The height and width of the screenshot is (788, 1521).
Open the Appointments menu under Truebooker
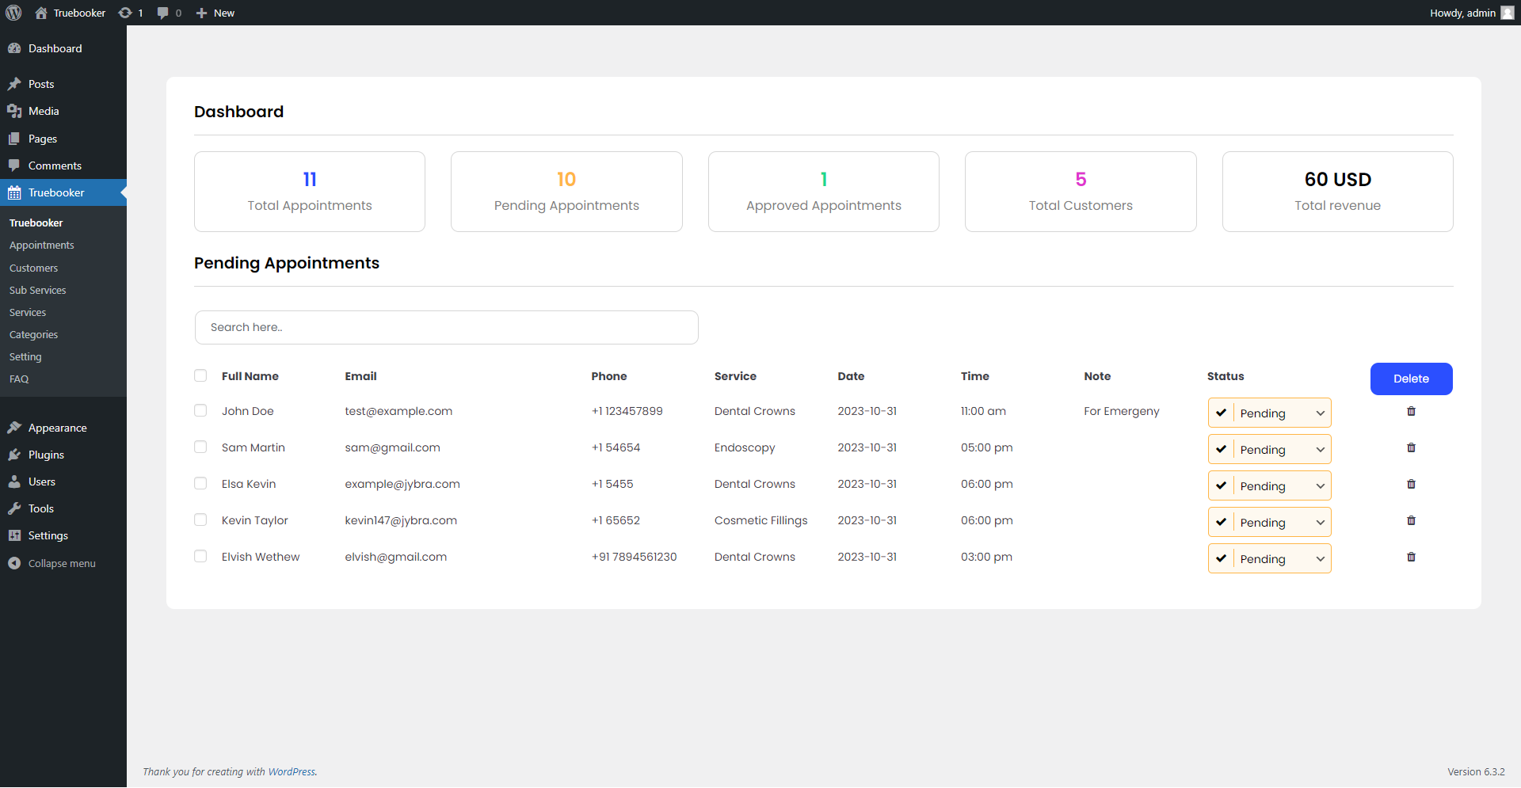[41, 245]
